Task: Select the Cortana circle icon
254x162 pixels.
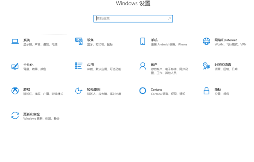Action: [x=143, y=91]
